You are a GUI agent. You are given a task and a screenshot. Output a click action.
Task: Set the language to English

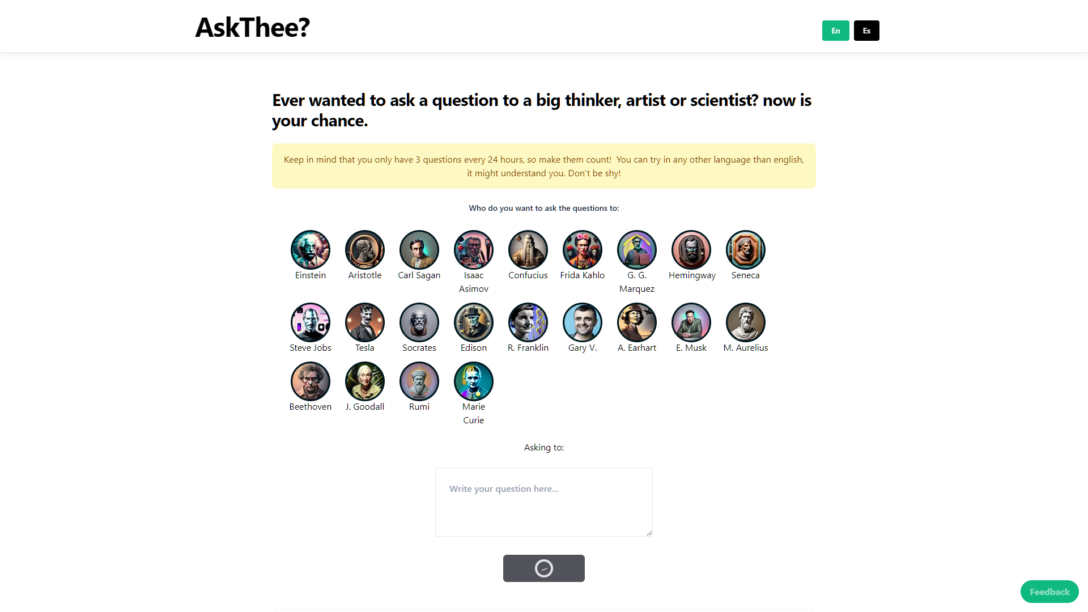(x=835, y=30)
